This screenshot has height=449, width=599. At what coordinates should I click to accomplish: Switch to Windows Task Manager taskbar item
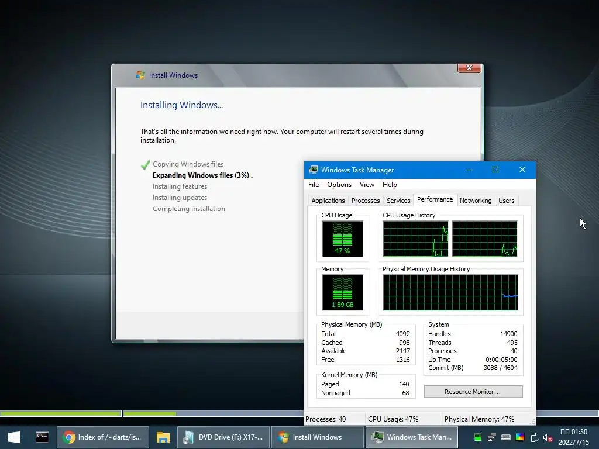[x=411, y=437]
